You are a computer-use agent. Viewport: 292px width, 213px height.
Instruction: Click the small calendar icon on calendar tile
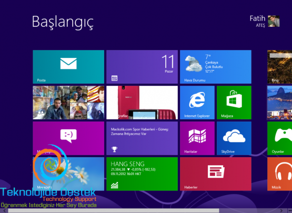click(114, 78)
